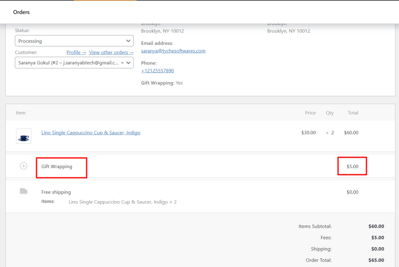This screenshot has width=399, height=267.
Task: View other orders for this customer
Action: (x=111, y=52)
